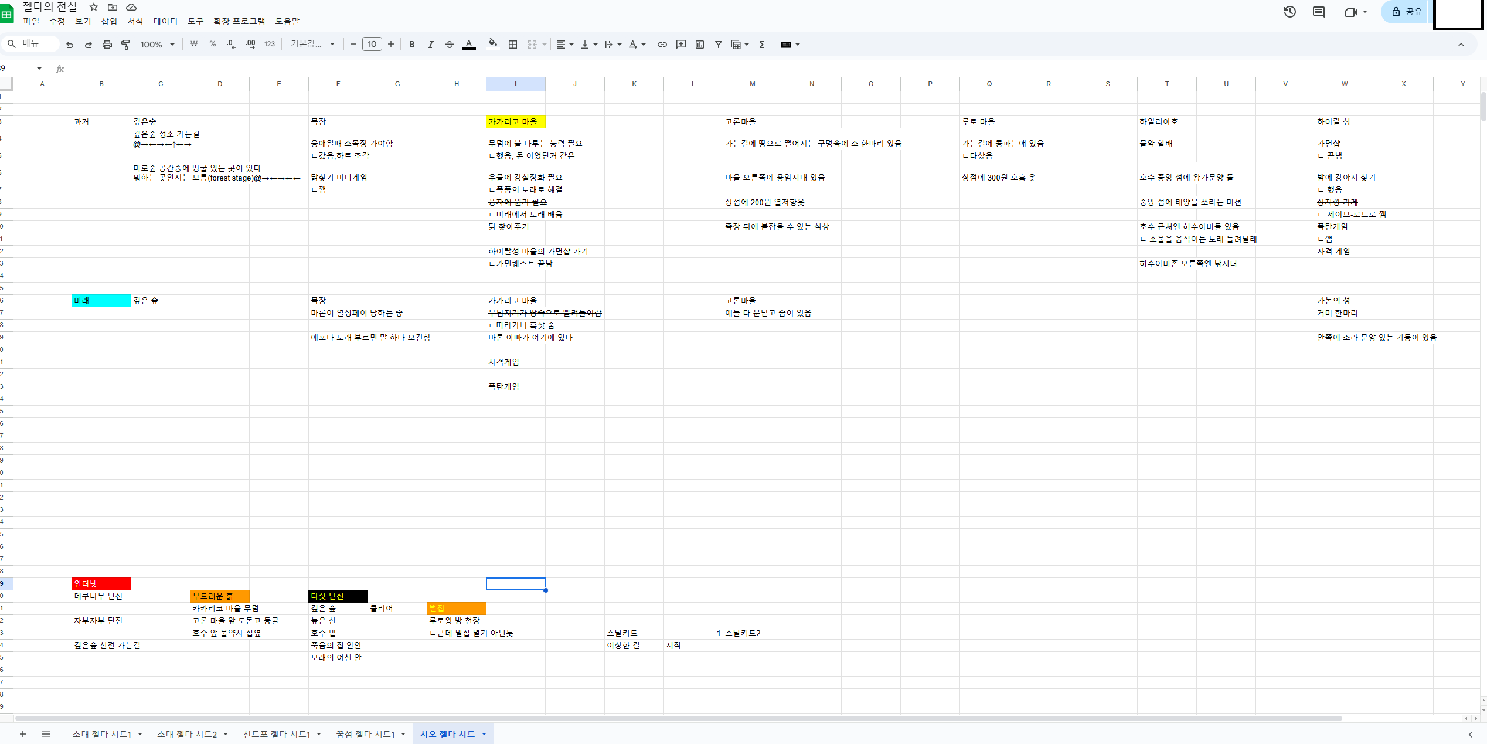The height and width of the screenshot is (744, 1487).
Task: Decrease decimal places
Action: (x=232, y=45)
